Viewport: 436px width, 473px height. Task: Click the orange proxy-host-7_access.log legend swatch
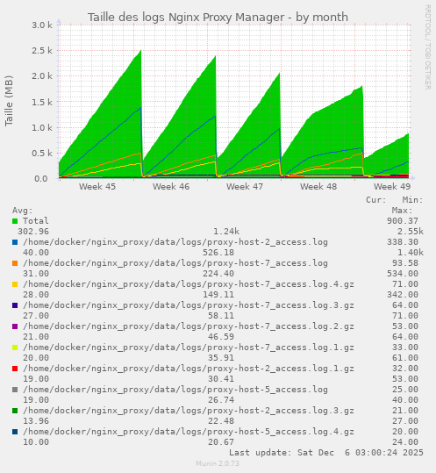tap(15, 263)
